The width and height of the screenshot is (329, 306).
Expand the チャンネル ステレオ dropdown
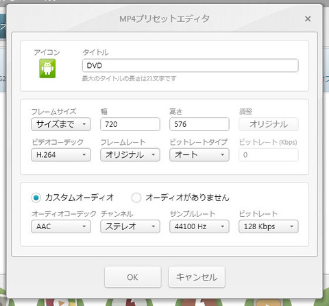(130, 226)
